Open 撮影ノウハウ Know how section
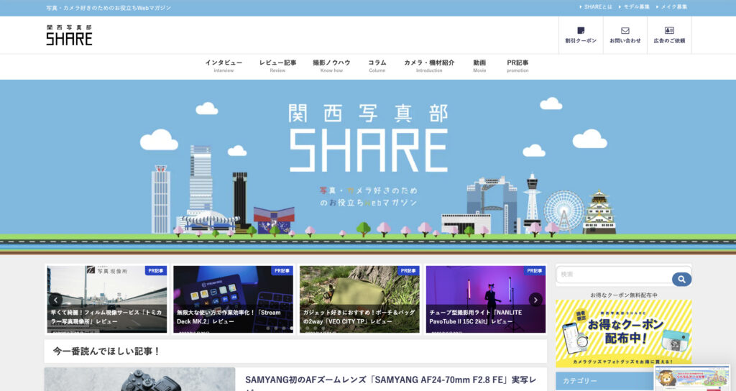Viewport: 736px width, 391px height. (x=331, y=65)
